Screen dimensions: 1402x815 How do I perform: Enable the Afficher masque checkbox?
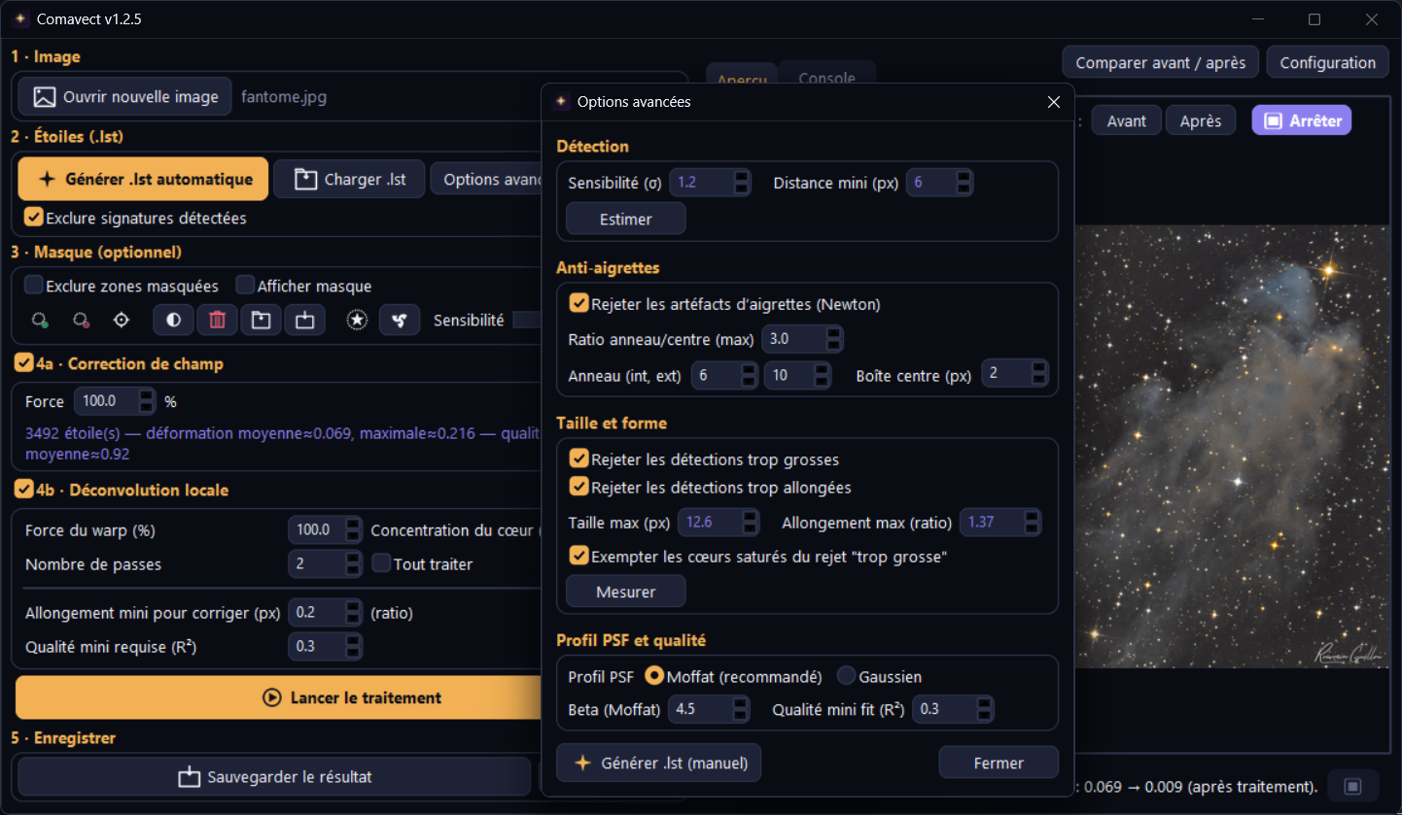click(246, 286)
